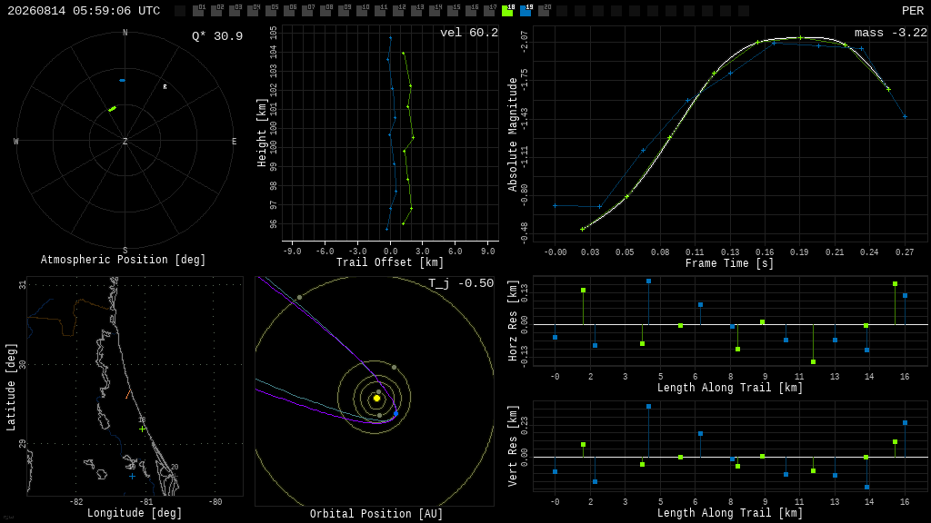Click the station 01 indicator square
This screenshot has height=523, width=931.
(x=199, y=10)
